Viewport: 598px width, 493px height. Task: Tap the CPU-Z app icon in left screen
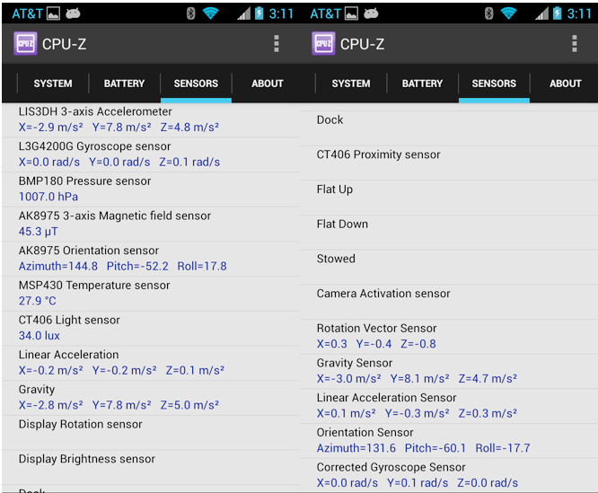tap(25, 43)
